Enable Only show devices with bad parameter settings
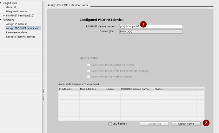The image size is (219, 133). click(89, 71)
